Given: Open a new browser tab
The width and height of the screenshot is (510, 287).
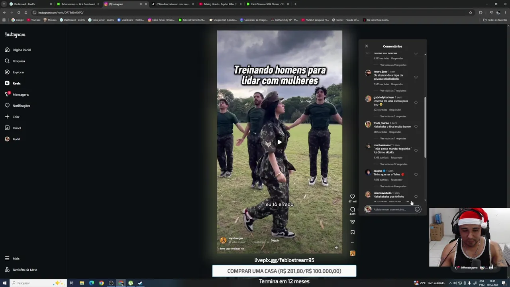Looking at the screenshot, I should 295,4.
